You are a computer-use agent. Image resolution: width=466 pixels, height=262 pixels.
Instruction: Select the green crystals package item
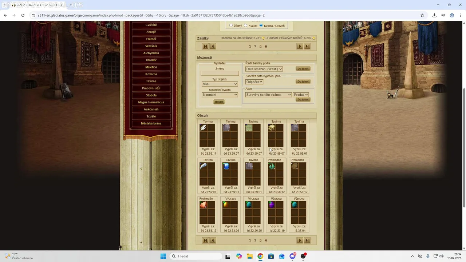(x=272, y=166)
